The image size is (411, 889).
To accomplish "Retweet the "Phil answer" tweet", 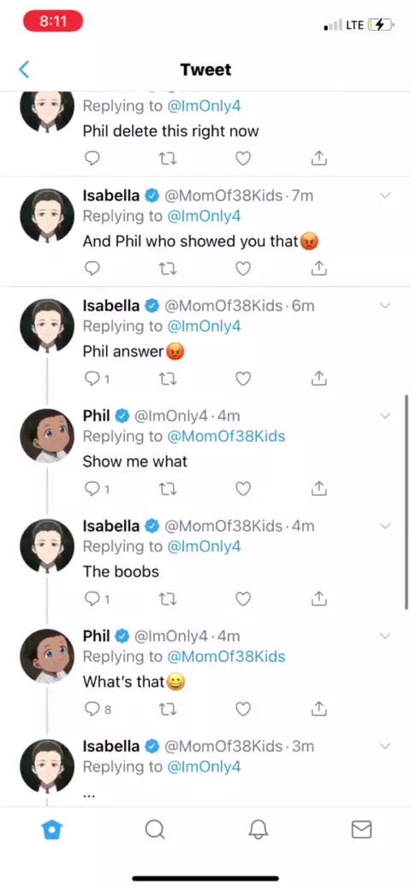I will (x=167, y=379).
